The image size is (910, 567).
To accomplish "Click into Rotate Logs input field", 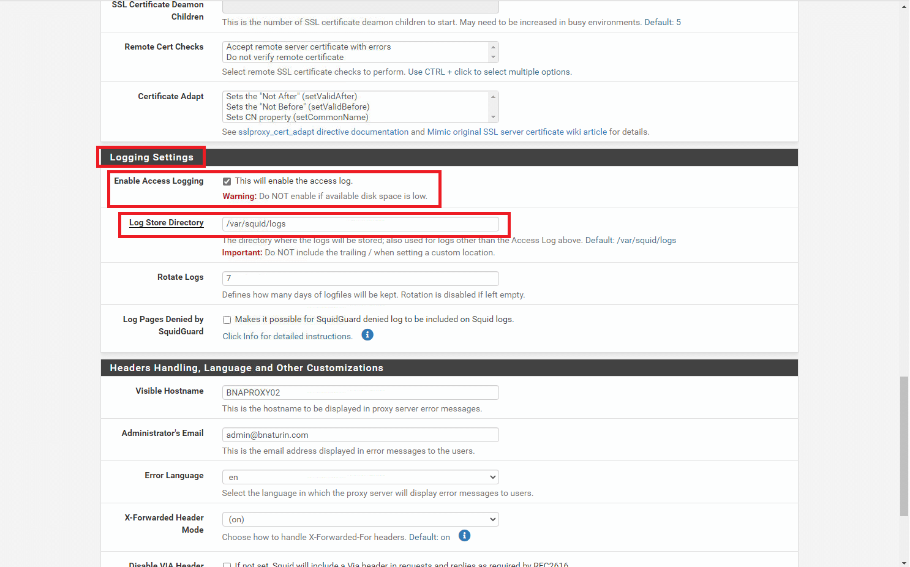I will point(360,278).
